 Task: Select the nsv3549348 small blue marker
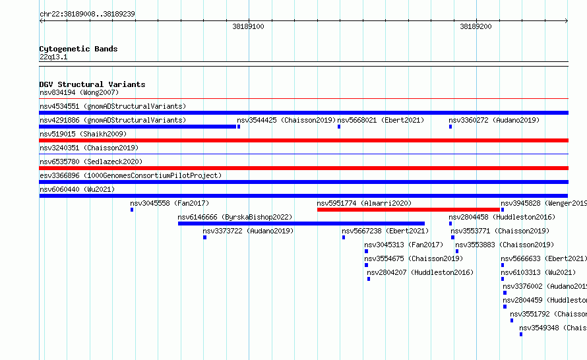tap(521, 334)
